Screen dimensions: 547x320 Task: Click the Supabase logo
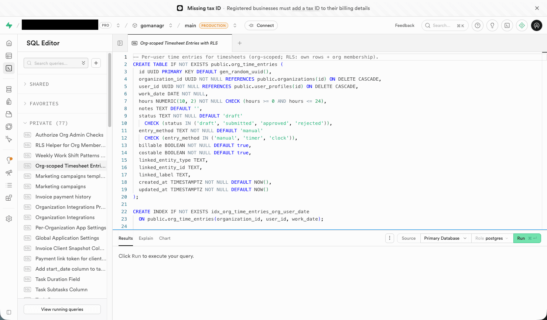[9, 25]
